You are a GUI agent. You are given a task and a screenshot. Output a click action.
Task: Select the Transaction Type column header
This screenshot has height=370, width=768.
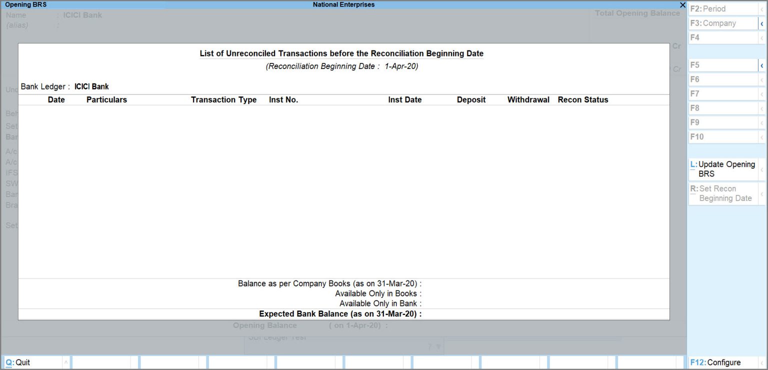[223, 100]
